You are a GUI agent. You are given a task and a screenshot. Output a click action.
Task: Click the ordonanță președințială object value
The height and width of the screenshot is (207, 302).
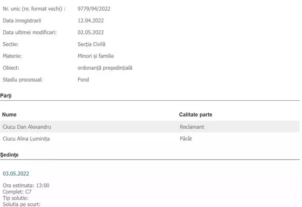pyautogui.click(x=105, y=68)
